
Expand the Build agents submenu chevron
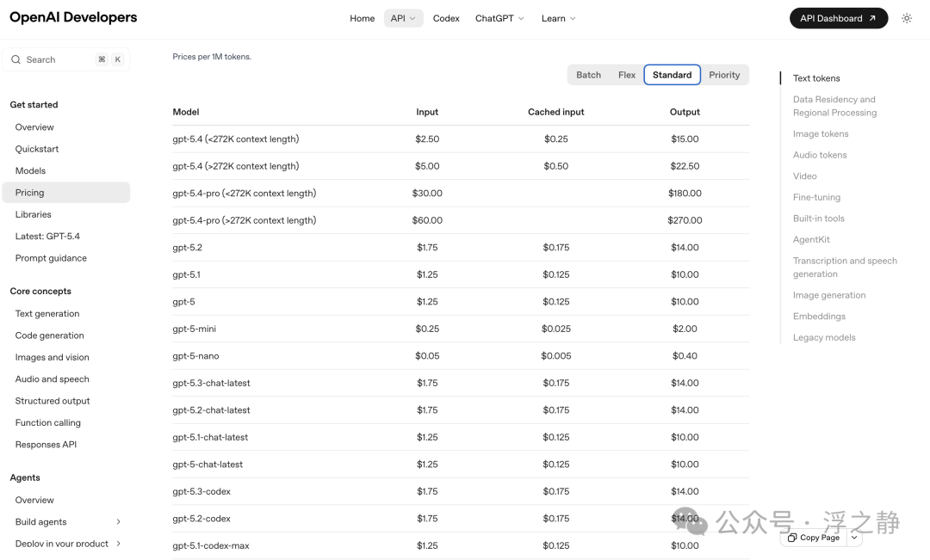(119, 522)
